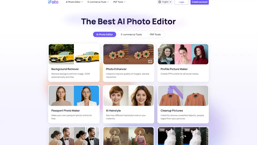Click the AI Hairstyle title link
The width and height of the screenshot is (257, 145).
click(x=113, y=111)
